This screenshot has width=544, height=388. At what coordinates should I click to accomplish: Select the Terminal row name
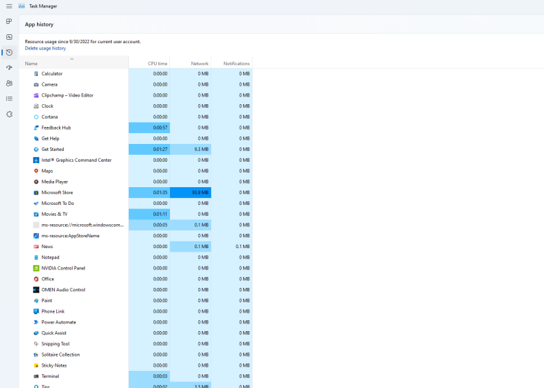(50, 376)
